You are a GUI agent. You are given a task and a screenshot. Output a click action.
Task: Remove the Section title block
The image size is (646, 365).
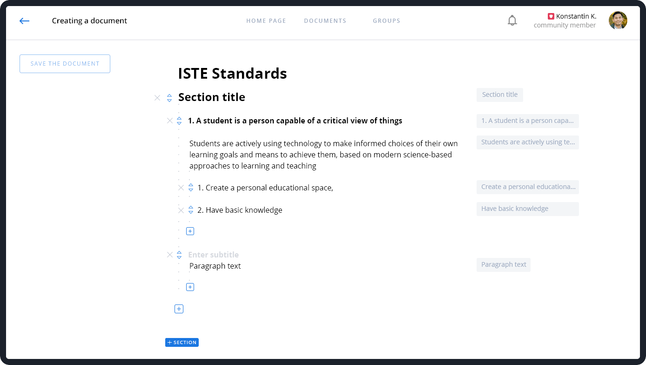point(157,98)
